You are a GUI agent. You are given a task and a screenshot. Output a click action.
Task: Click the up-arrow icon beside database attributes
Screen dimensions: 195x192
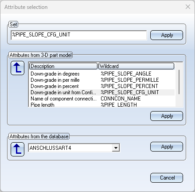17,149
